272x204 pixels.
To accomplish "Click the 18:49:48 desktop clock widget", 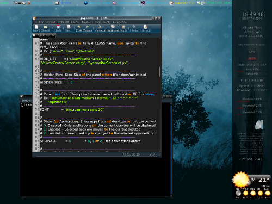I will coord(253,14).
